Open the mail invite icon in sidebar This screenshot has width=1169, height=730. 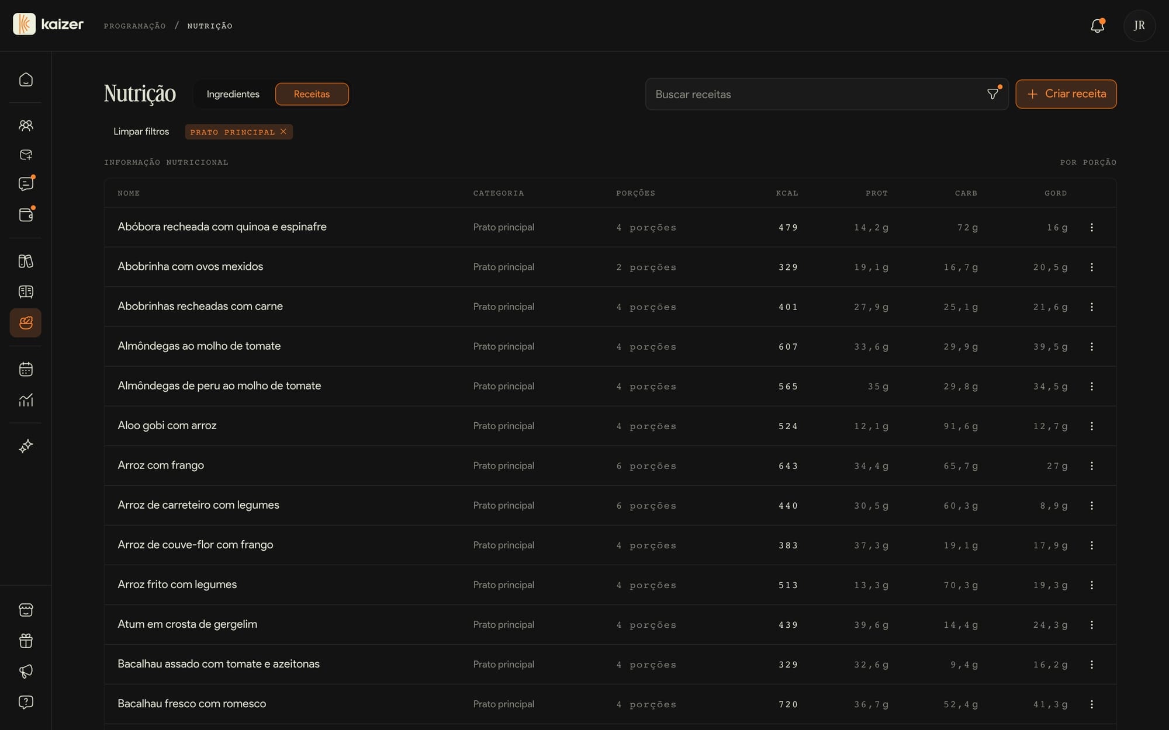coord(26,155)
